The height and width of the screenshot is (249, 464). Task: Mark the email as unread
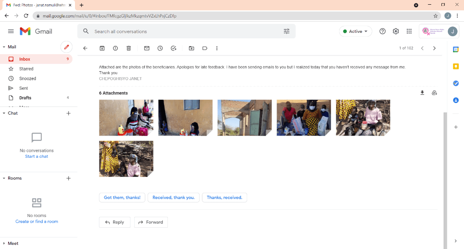[x=147, y=48]
